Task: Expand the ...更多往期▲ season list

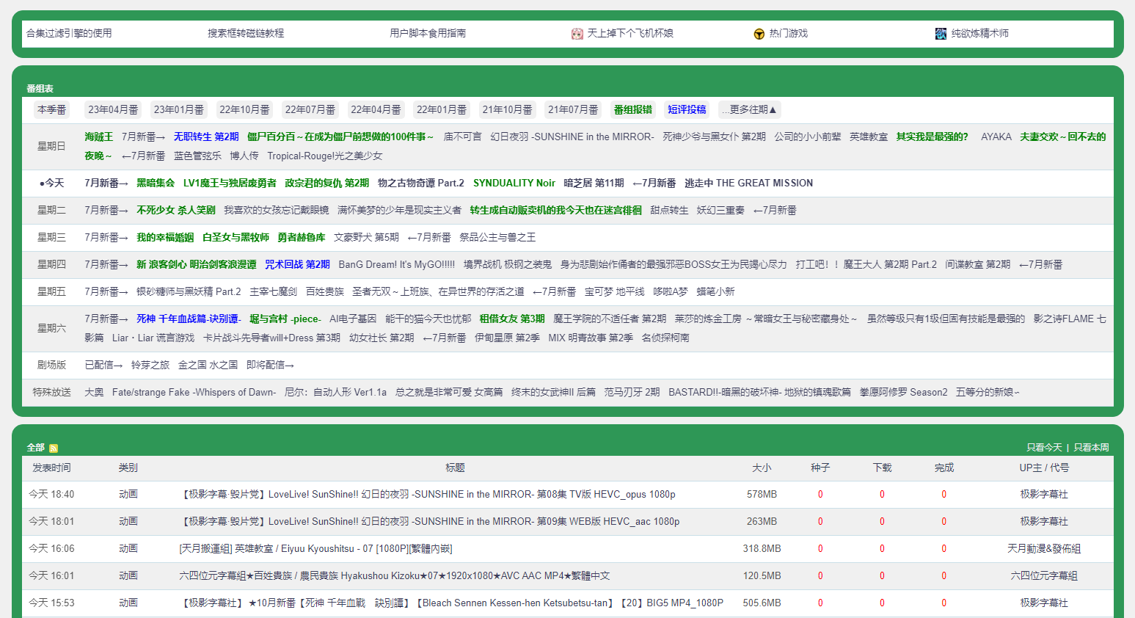Action: (x=749, y=110)
